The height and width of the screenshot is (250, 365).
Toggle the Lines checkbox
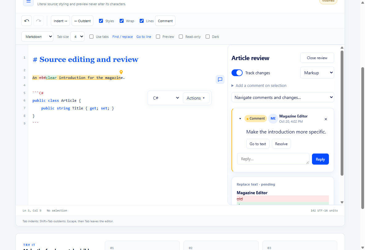point(141,21)
